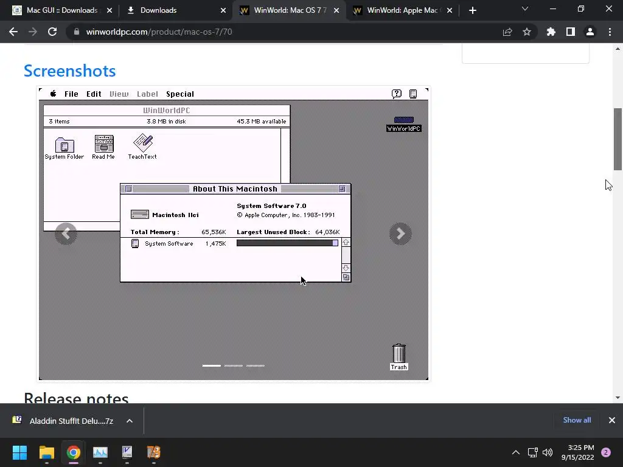Click the Chrome taskbar icon
Image resolution: width=623 pixels, height=467 pixels.
coord(73,452)
